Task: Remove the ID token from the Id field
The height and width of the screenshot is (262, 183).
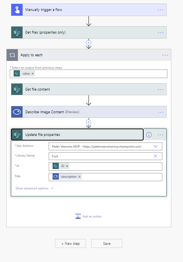Action: [67, 166]
